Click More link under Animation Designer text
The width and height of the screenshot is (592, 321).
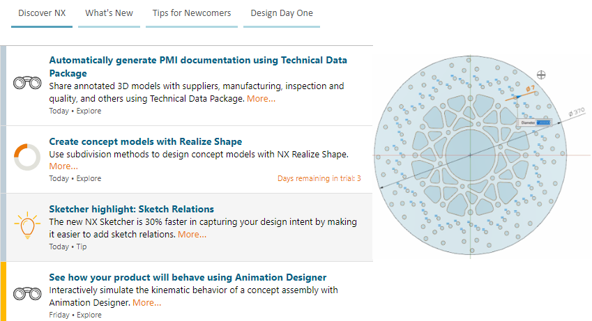click(147, 302)
